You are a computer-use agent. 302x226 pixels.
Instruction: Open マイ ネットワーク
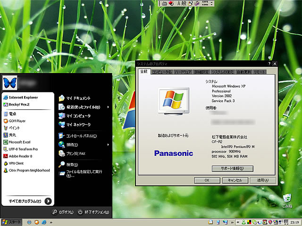75,124
